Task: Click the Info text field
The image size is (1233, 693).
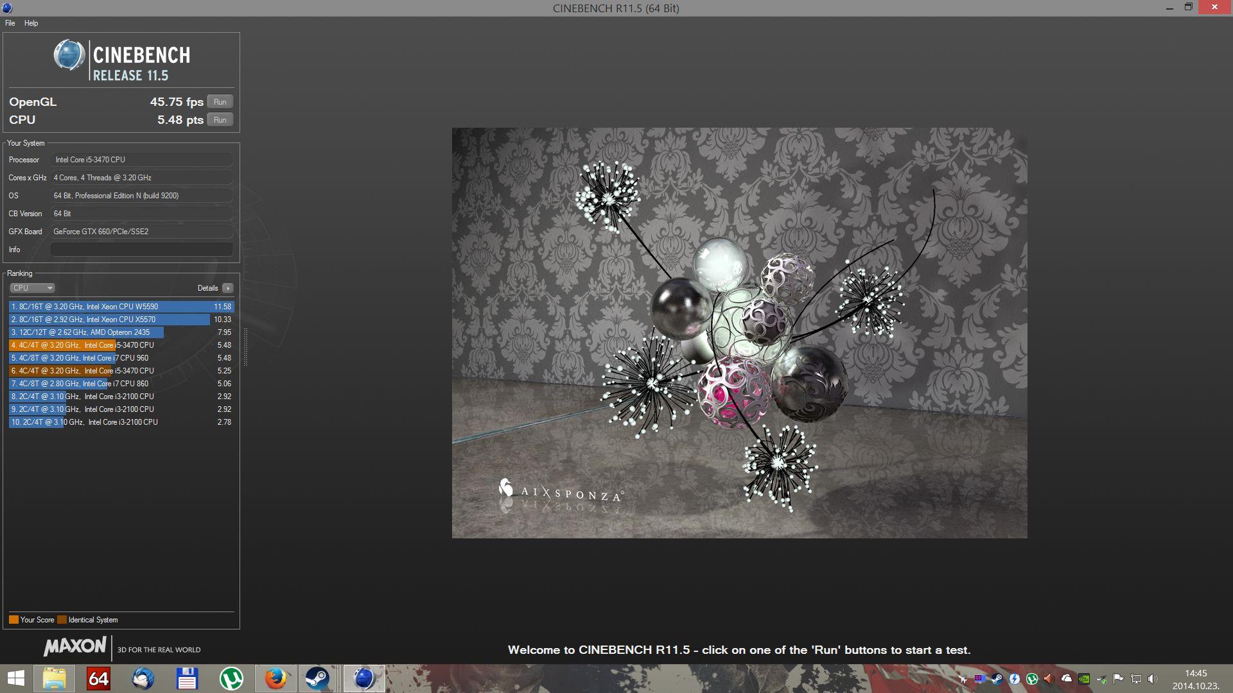Action: tap(142, 250)
